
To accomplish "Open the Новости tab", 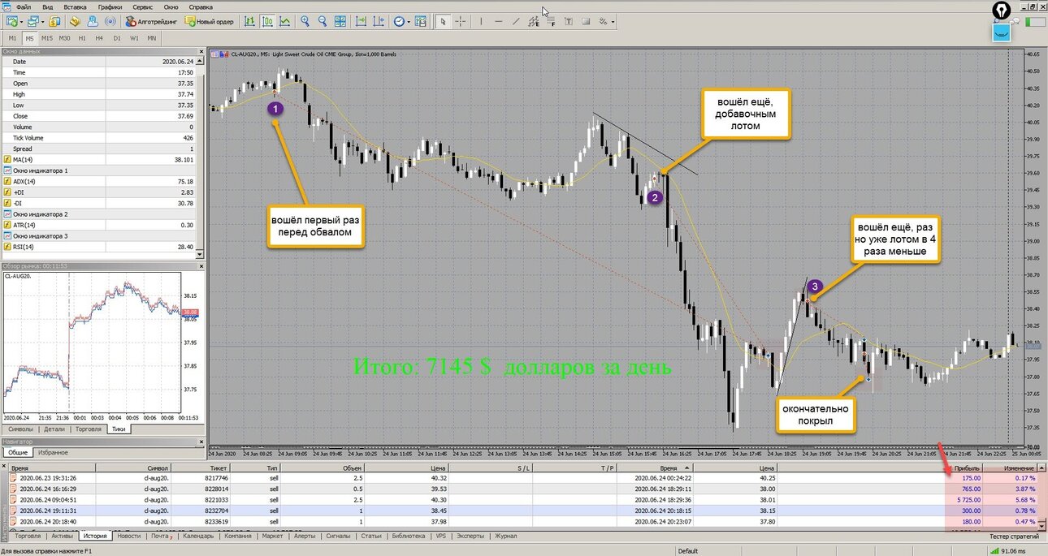I will pos(128,536).
